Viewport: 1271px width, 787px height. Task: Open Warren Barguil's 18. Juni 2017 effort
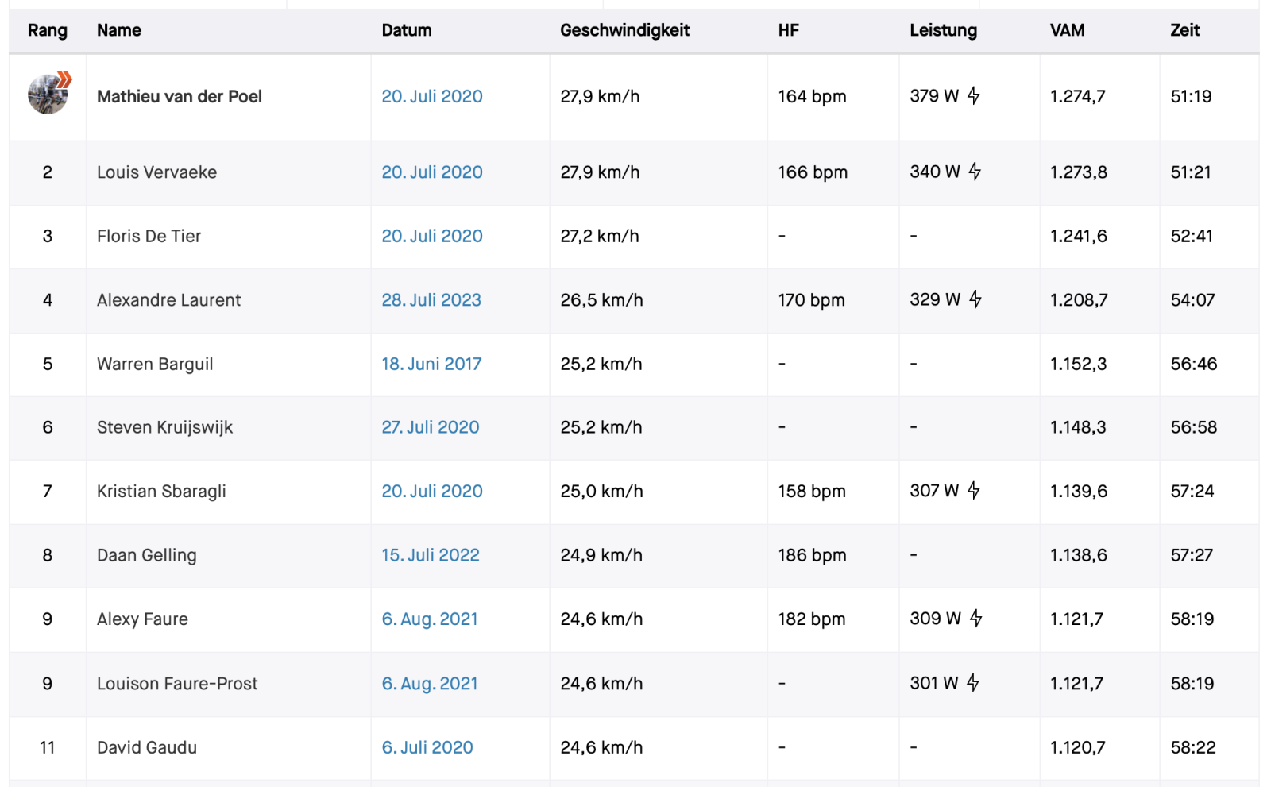[431, 364]
